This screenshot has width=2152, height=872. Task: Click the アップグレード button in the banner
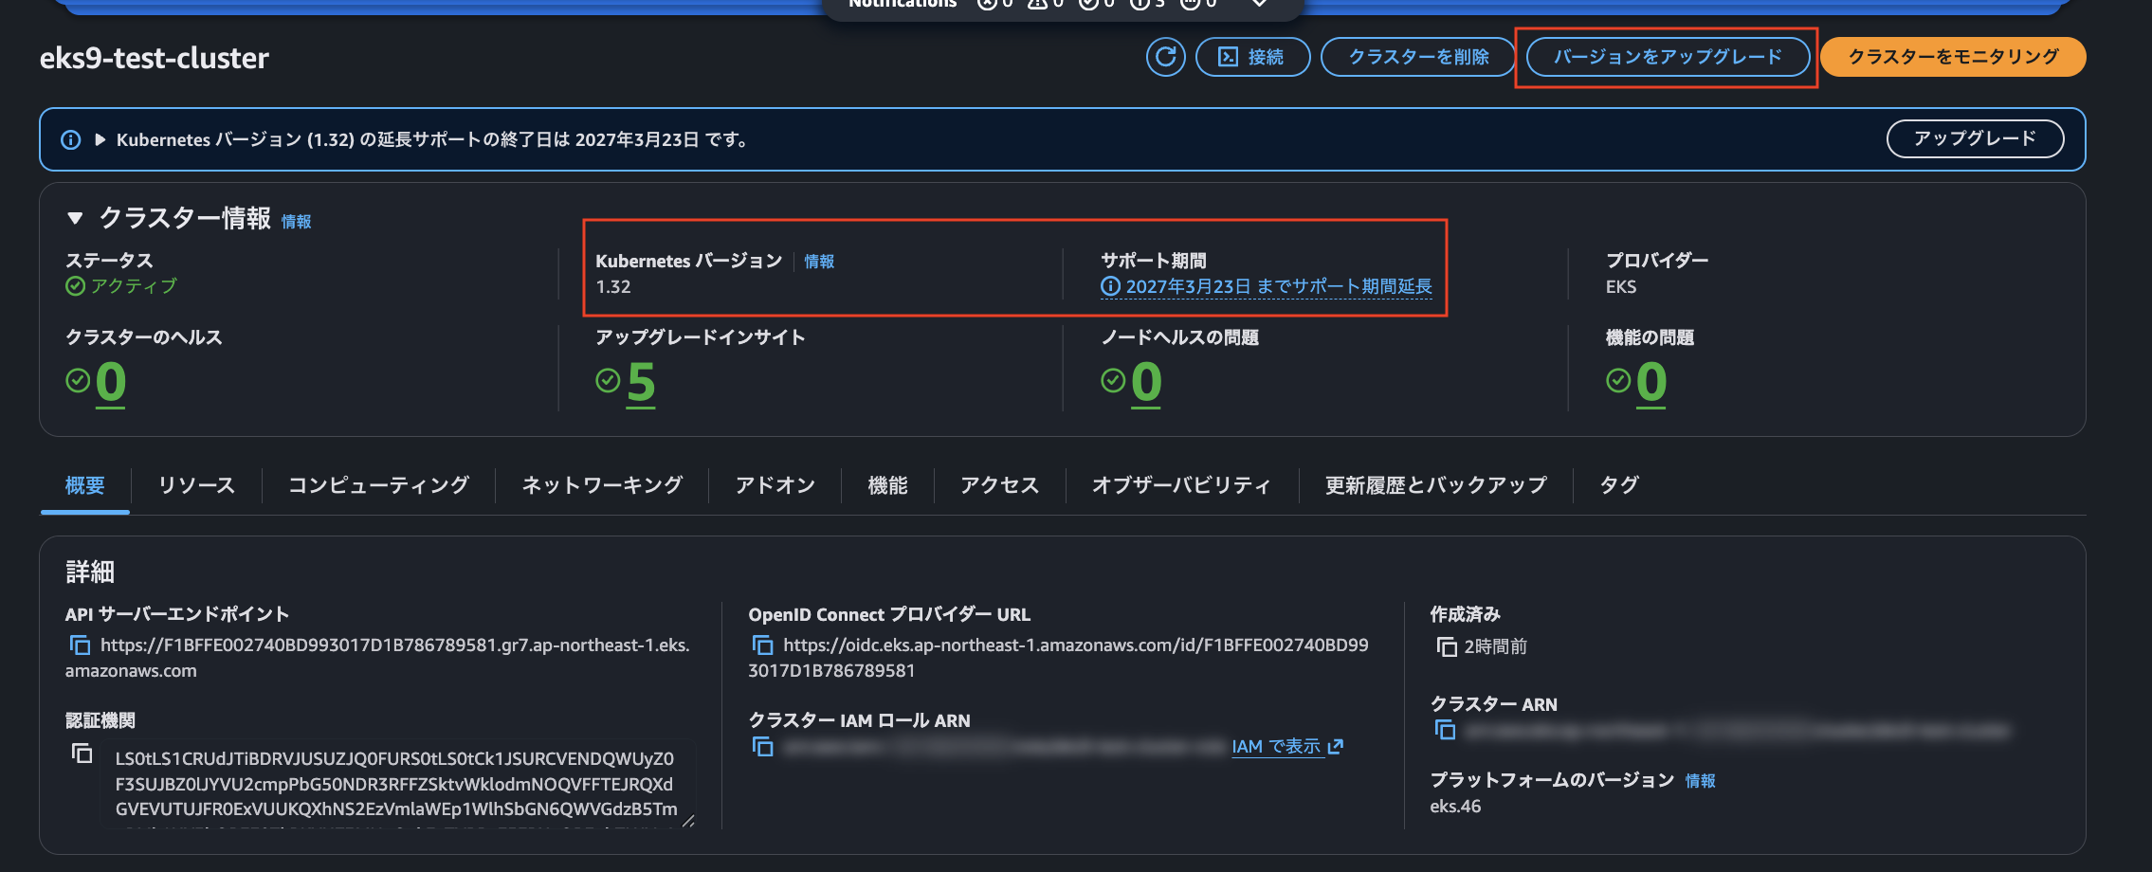(x=1975, y=138)
